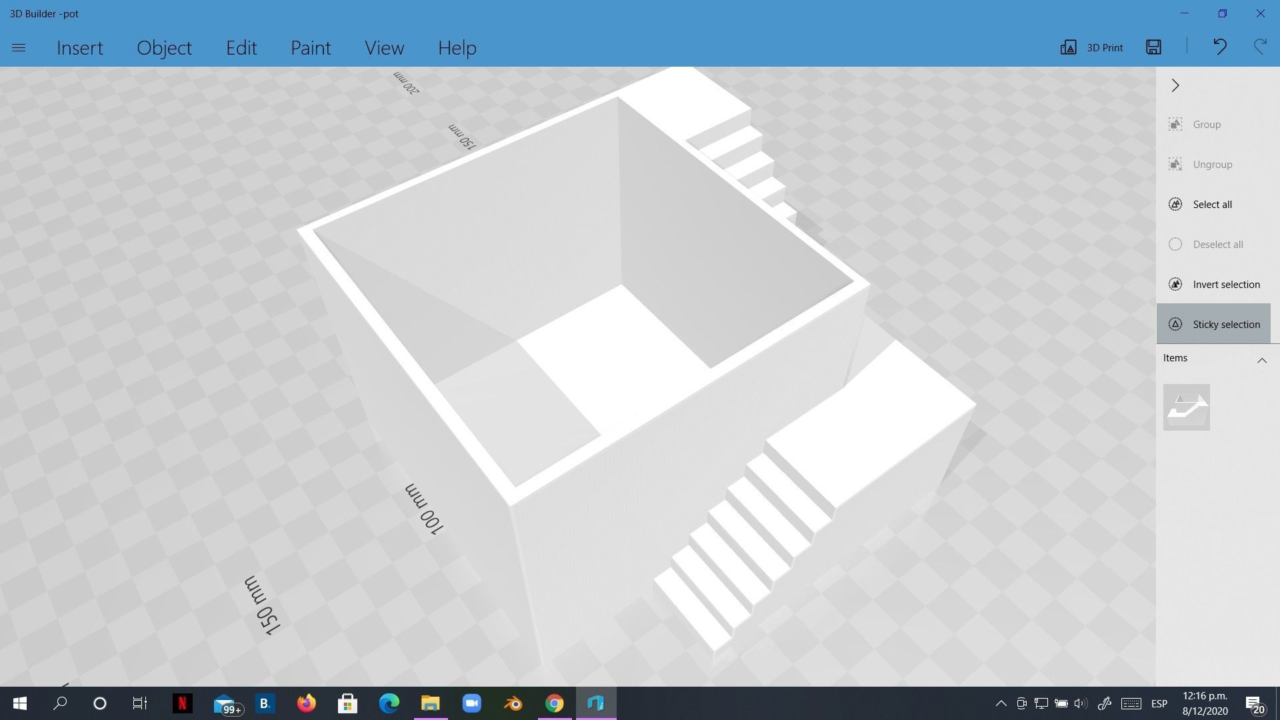Open Cortana from the taskbar
1280x720 pixels.
pyautogui.click(x=100, y=703)
